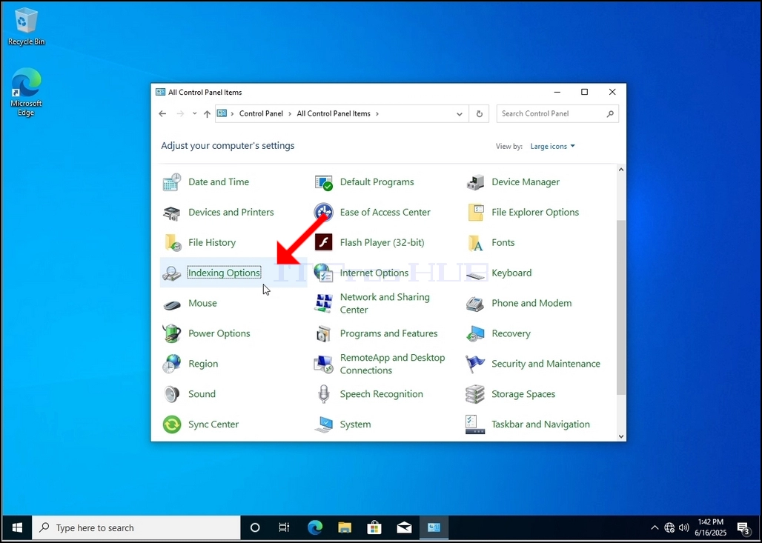The height and width of the screenshot is (543, 762).
Task: Click the All Control Panel Items breadcrumb
Action: click(334, 113)
